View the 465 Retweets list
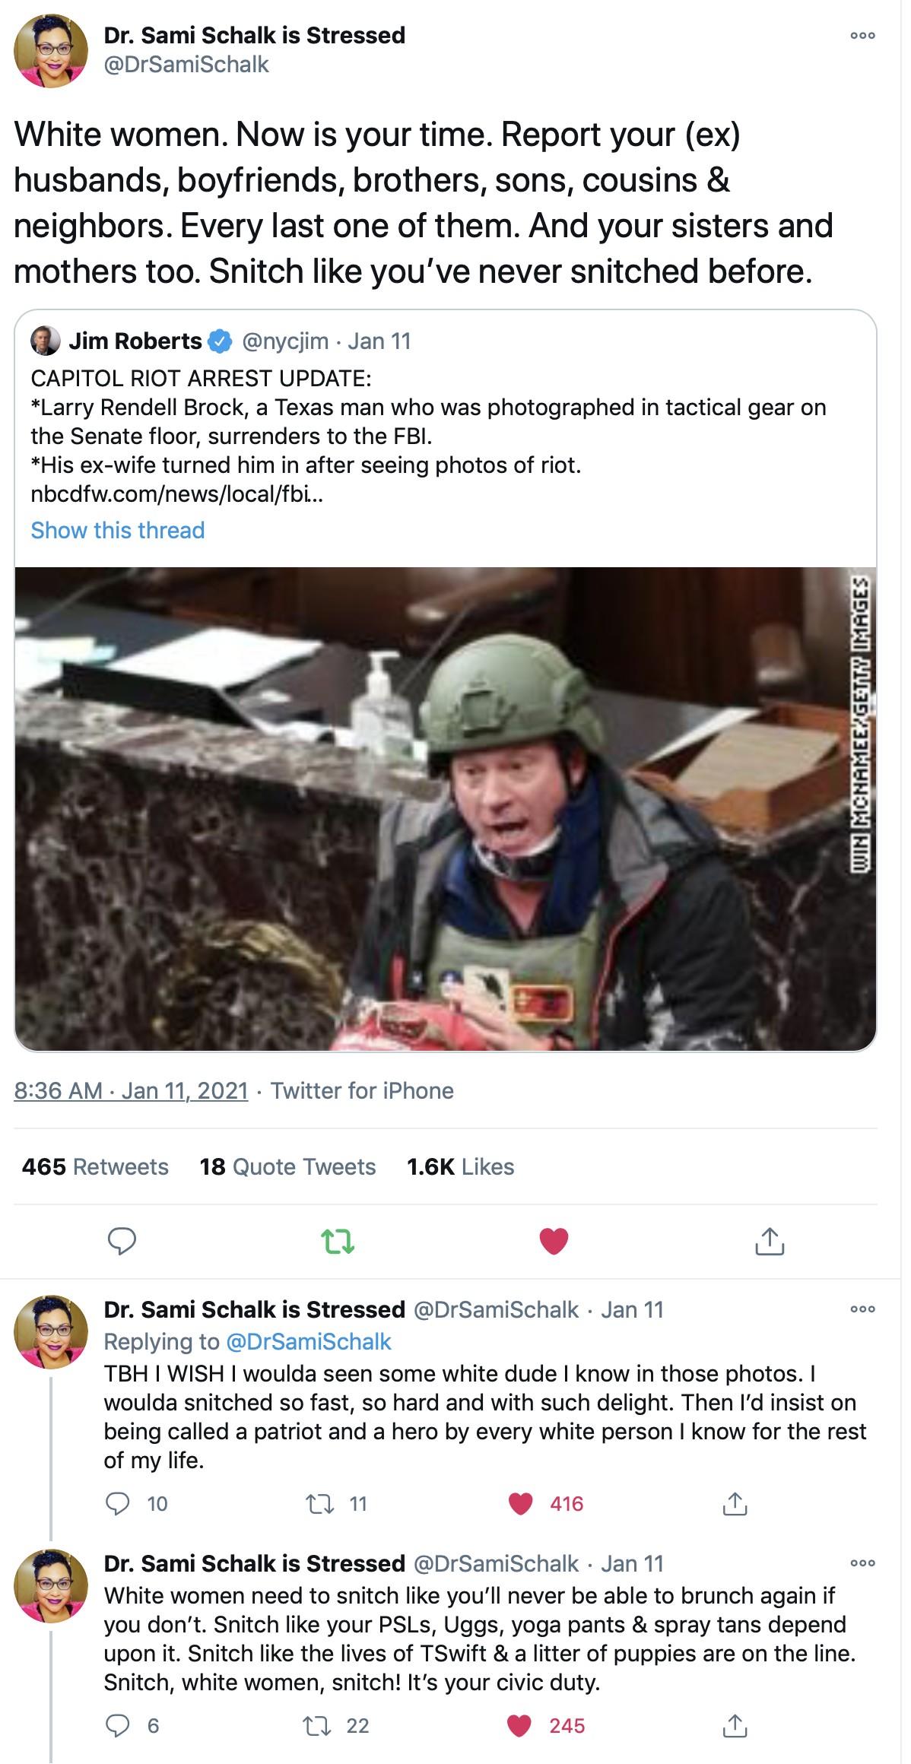Screen dimensions: 911x1764 [95, 1166]
